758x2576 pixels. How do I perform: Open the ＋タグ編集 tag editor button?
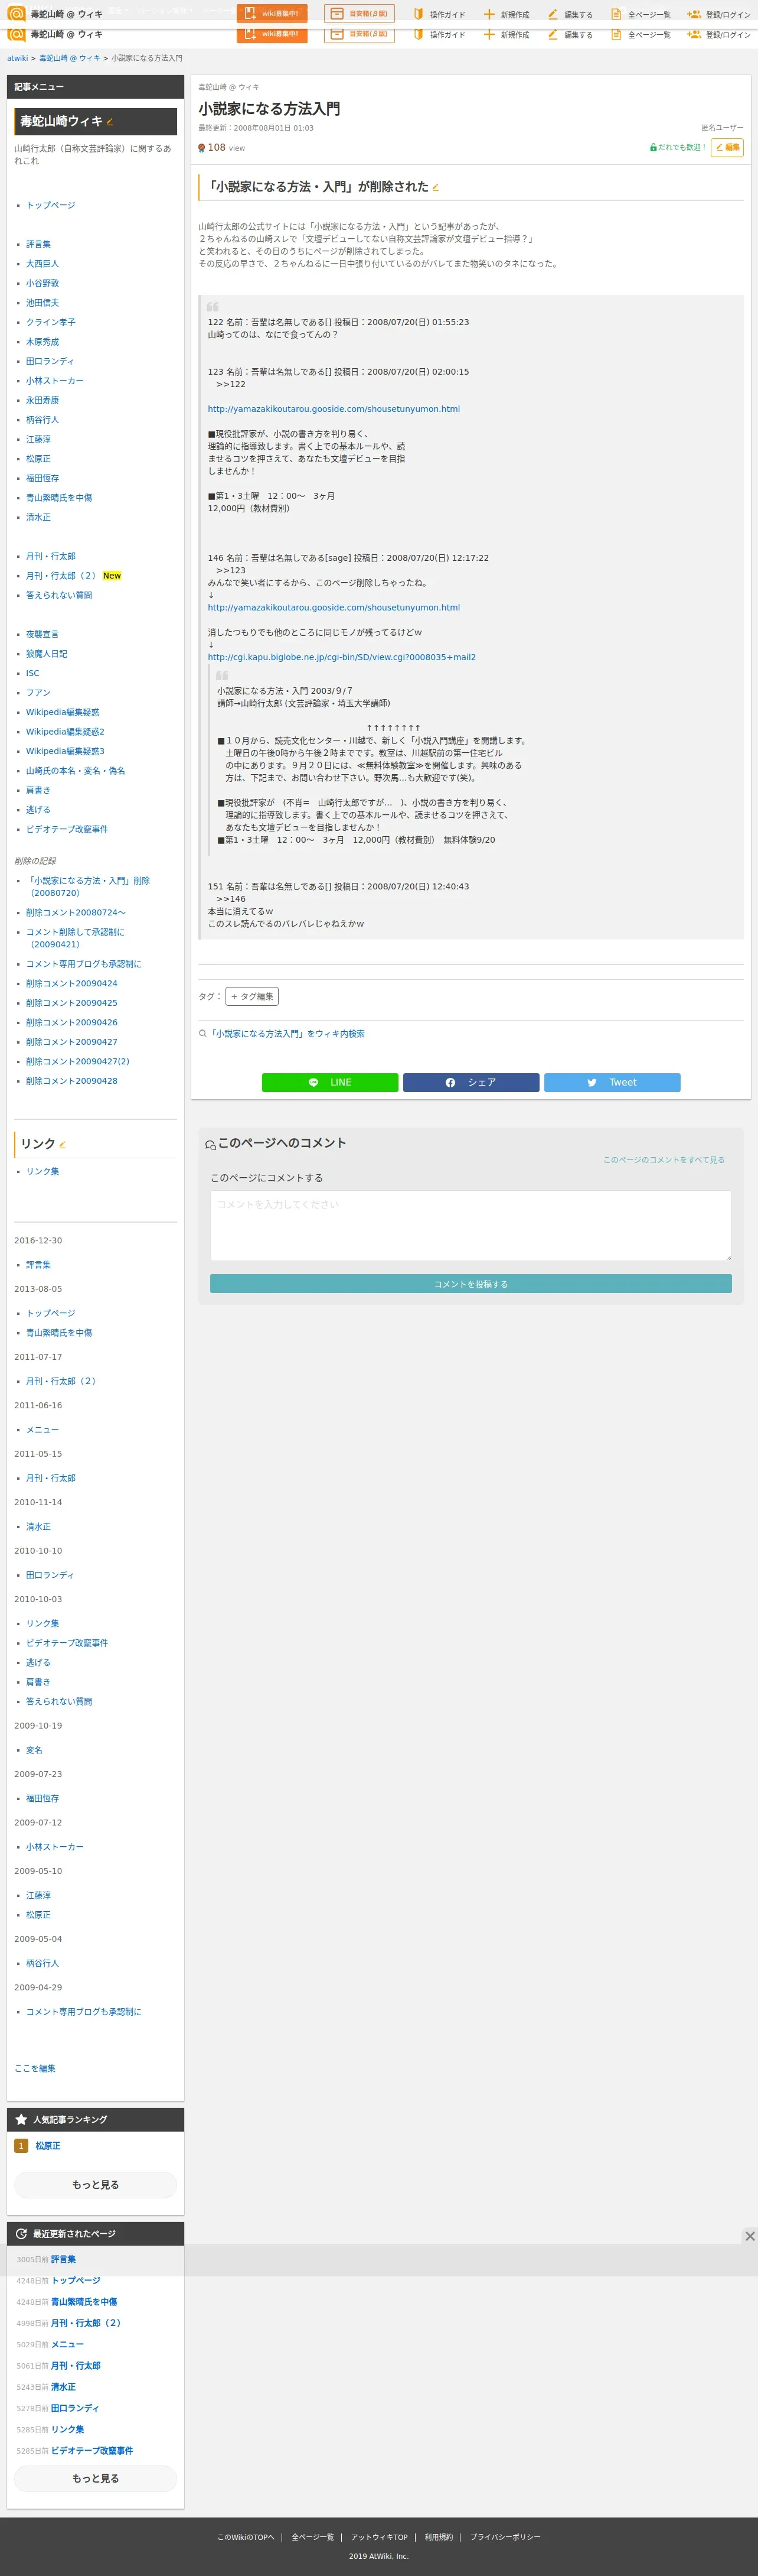(251, 996)
